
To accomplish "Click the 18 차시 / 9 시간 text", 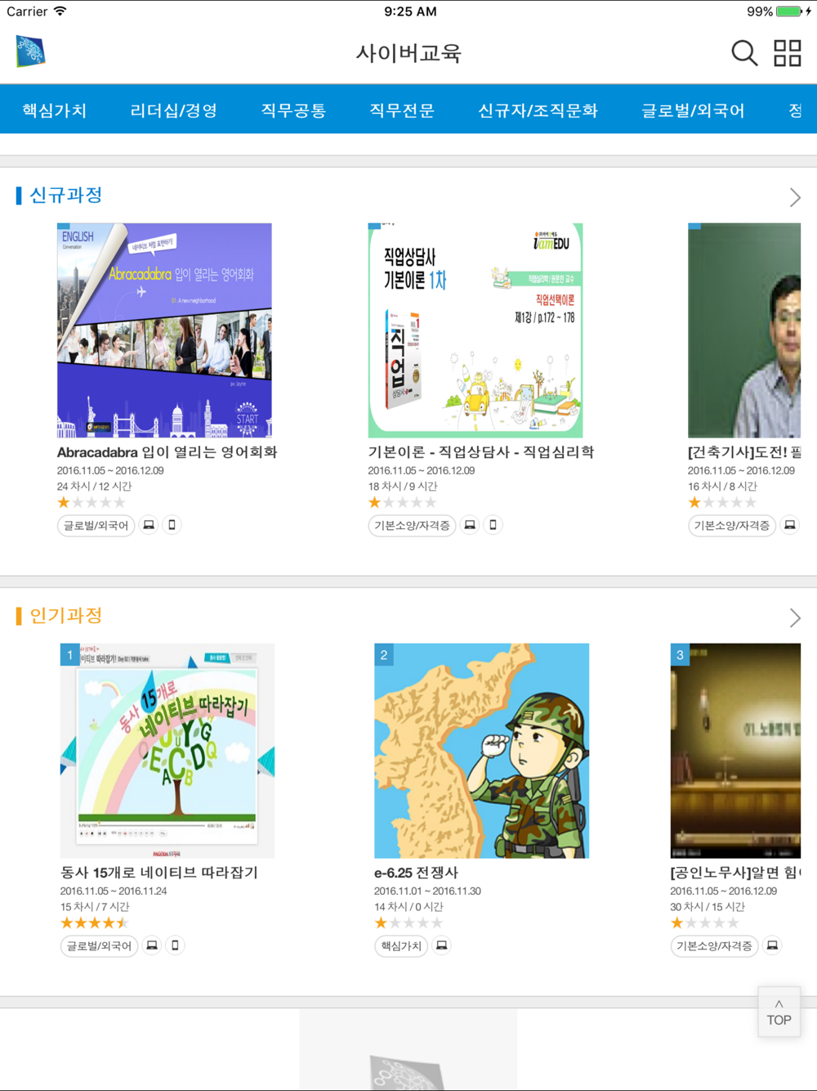I will [403, 486].
